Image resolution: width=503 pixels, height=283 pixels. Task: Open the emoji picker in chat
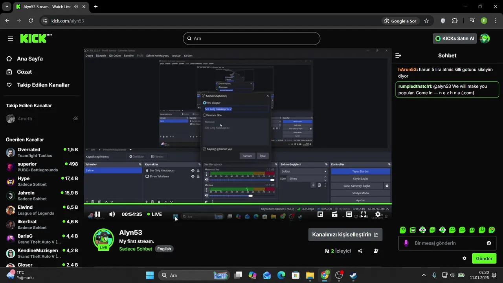pos(489,243)
